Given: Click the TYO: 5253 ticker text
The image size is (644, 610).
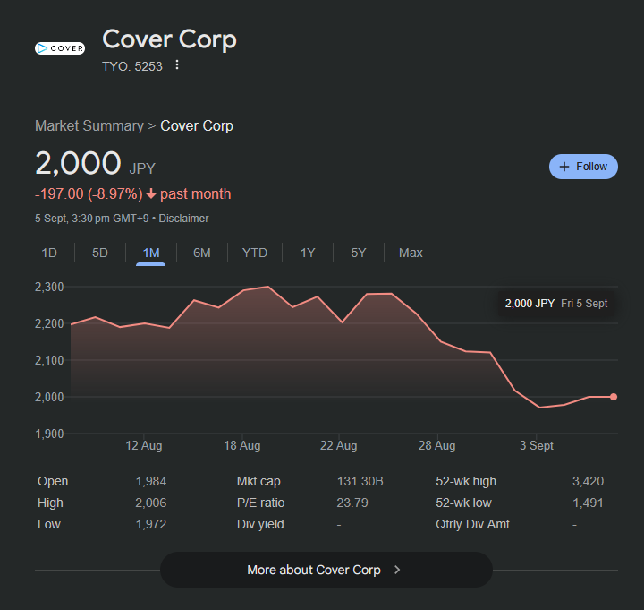Looking at the screenshot, I should pyautogui.click(x=132, y=66).
